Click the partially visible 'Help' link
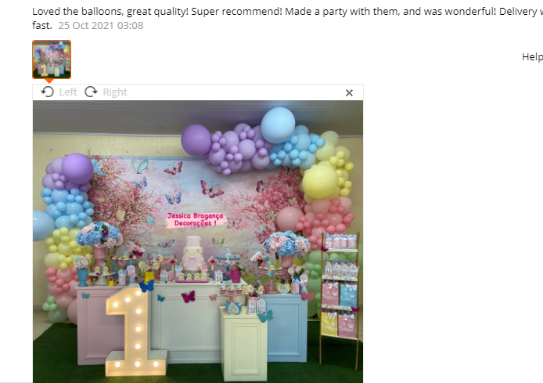The width and height of the screenshot is (543, 383). [532, 57]
